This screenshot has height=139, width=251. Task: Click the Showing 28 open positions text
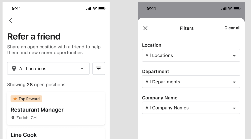(x=36, y=85)
